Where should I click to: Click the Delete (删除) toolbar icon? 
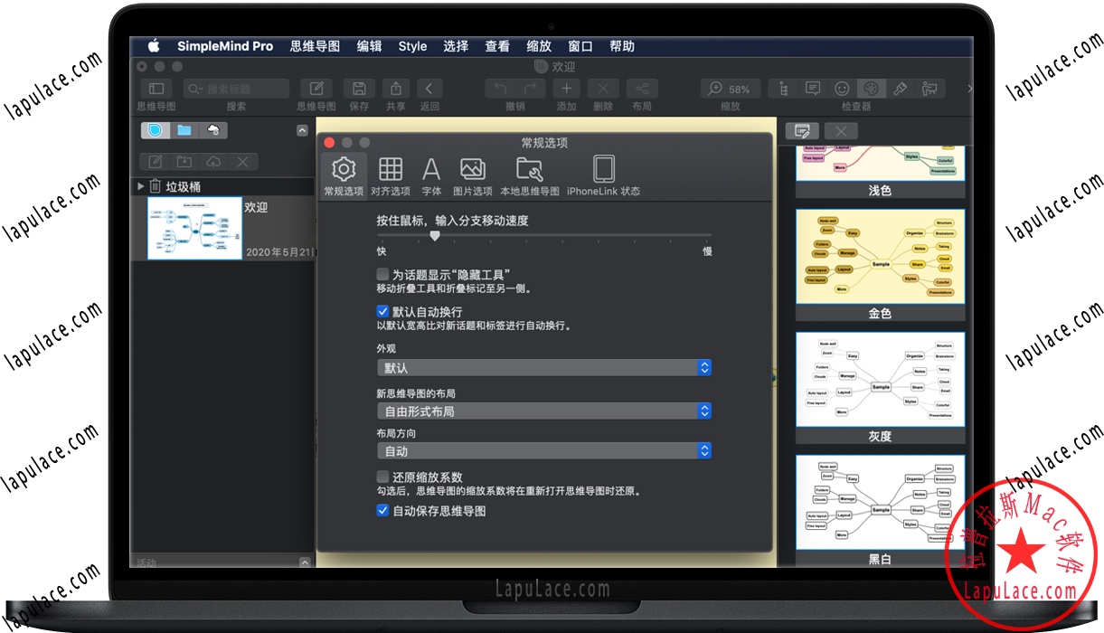[x=602, y=88]
